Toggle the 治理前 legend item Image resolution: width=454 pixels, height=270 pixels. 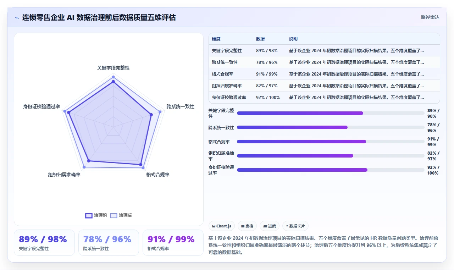96,215
